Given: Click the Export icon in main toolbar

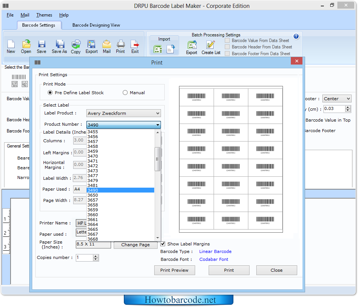Looking at the screenshot, I should click(92, 47).
